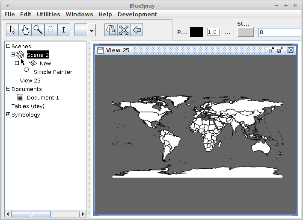Open the Utilities menu
The image size is (303, 220).
tap(48, 14)
